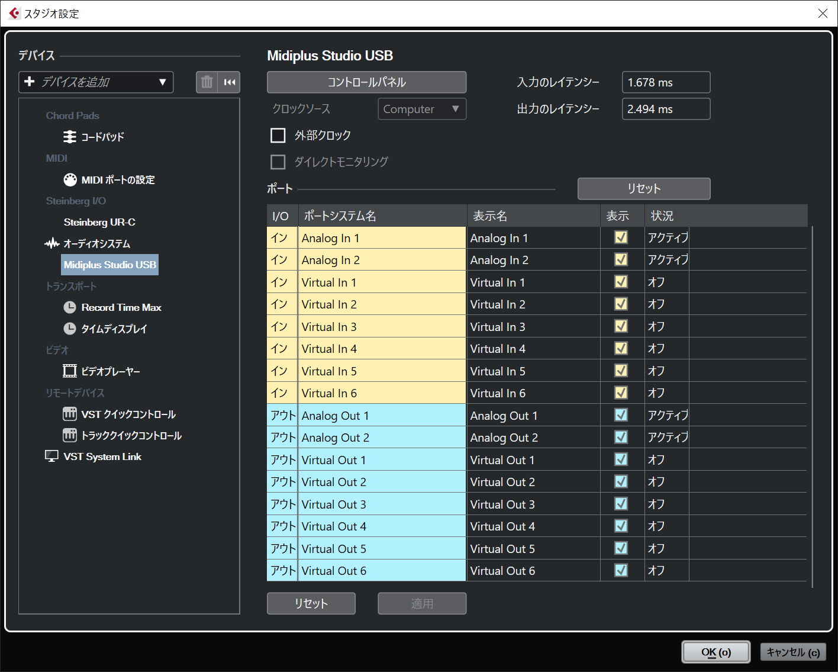Click status cell of Virtual Out 4

667,526
